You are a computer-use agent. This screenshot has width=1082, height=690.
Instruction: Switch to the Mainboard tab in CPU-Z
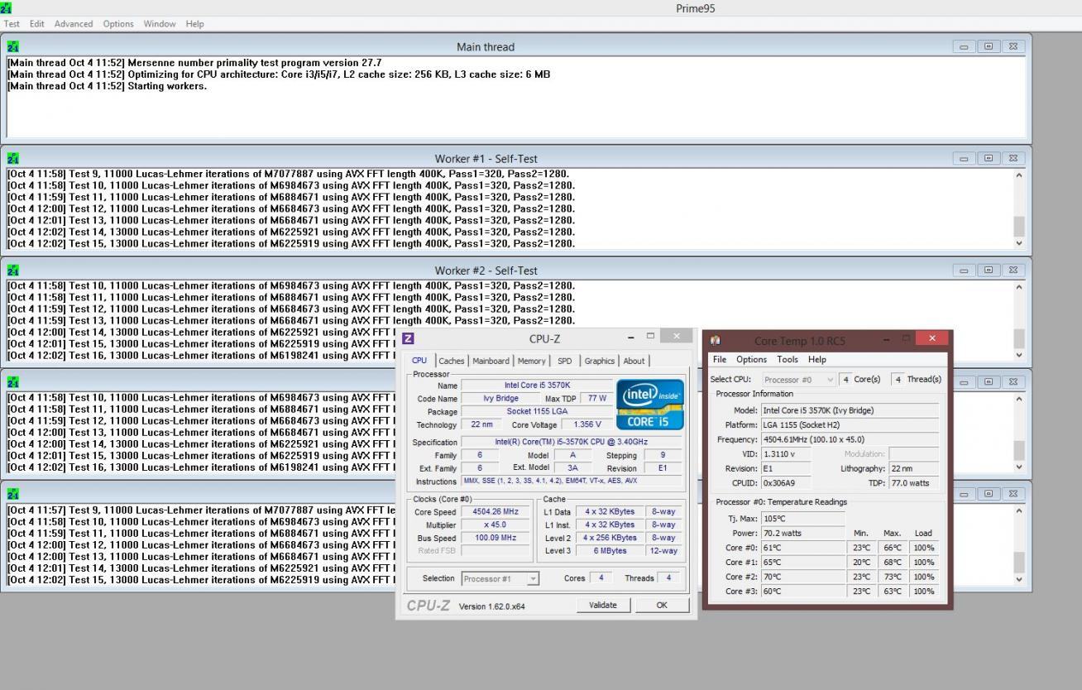click(x=491, y=361)
